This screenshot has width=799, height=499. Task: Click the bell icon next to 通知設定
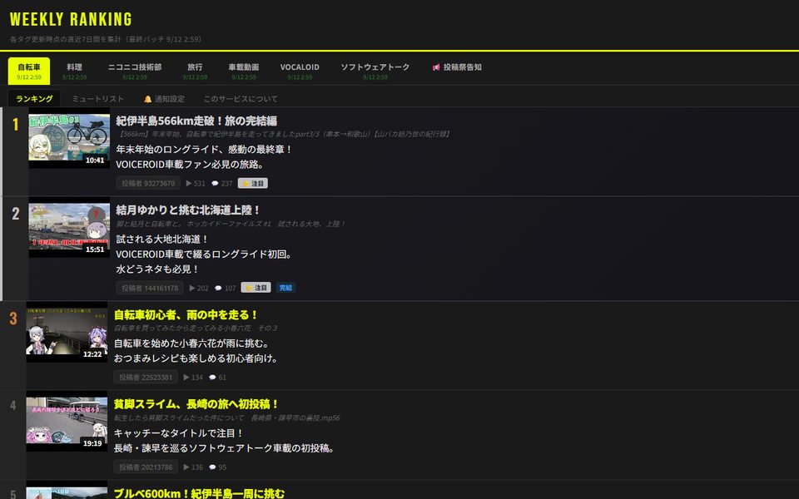[148, 99]
